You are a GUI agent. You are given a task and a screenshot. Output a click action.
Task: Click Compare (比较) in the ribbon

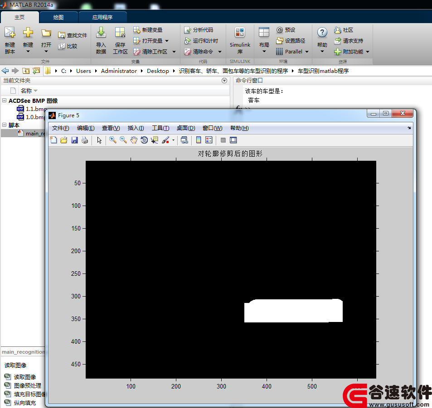pyautogui.click(x=68, y=46)
